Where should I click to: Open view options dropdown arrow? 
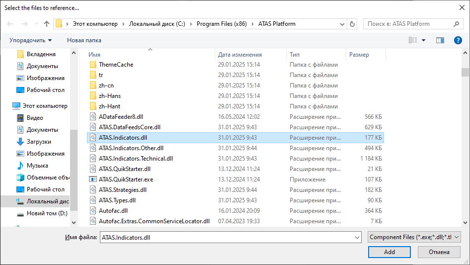423,40
